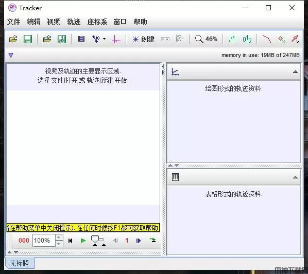The height and width of the screenshot is (274, 308).
Task: Click the plot-table divider up arrow
Action: click(170, 166)
